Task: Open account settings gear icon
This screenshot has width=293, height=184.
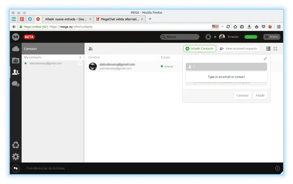Action: click(x=16, y=157)
